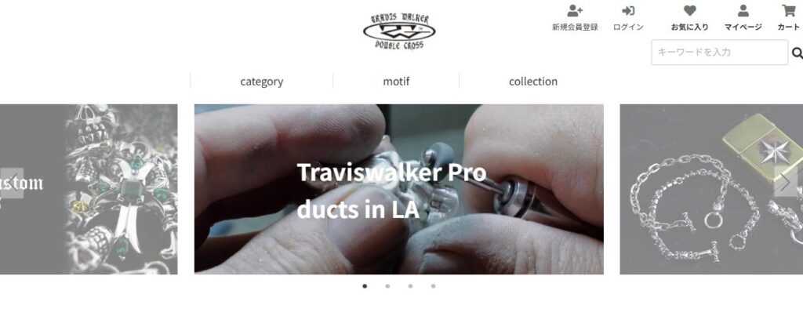Click the favorites heart icon
The image size is (803, 316).
(x=690, y=11)
